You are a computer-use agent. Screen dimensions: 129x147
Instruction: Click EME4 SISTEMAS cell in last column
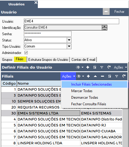point(101,113)
